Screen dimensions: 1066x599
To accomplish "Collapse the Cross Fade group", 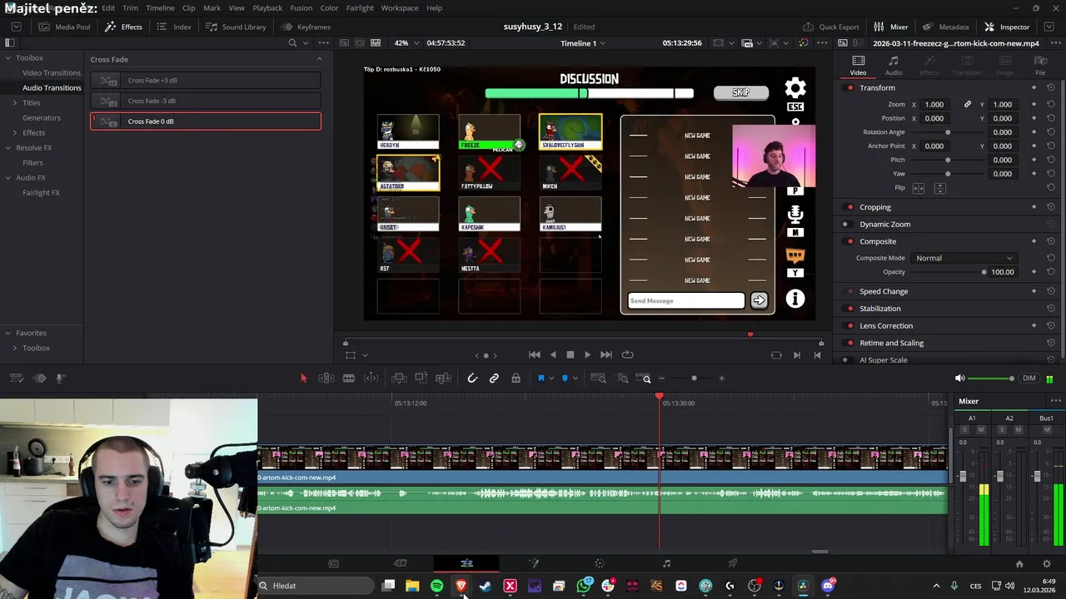I will coord(319,59).
